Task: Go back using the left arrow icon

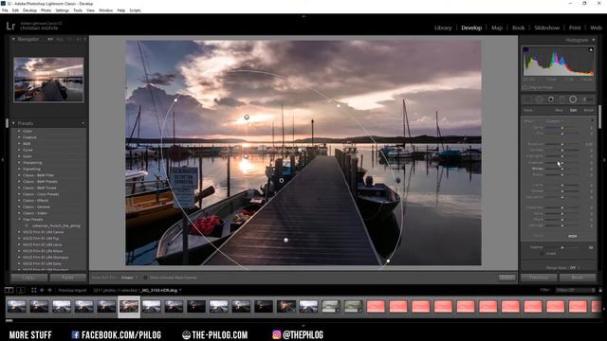Action: [x=42, y=290]
